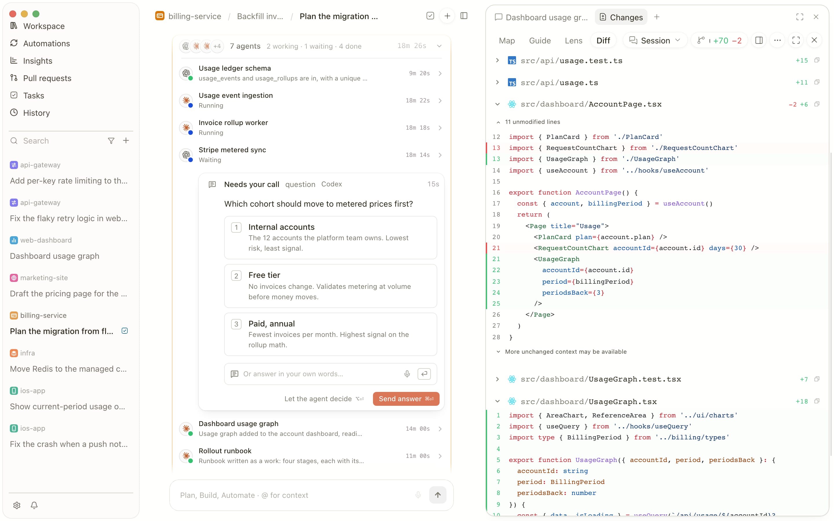Click the microphone icon in answer field
This screenshot has height=521, width=834.
click(407, 374)
